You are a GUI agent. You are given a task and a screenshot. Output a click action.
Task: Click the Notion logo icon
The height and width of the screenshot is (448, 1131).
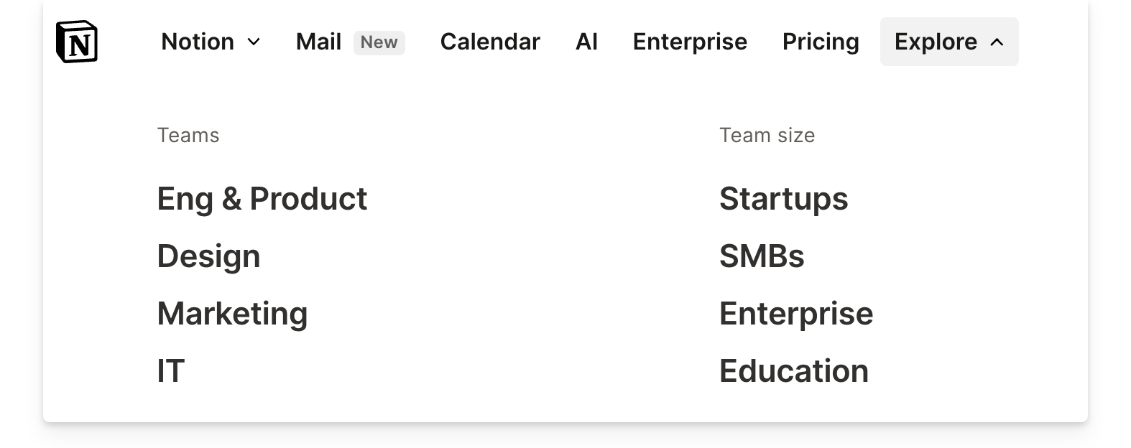point(76,42)
